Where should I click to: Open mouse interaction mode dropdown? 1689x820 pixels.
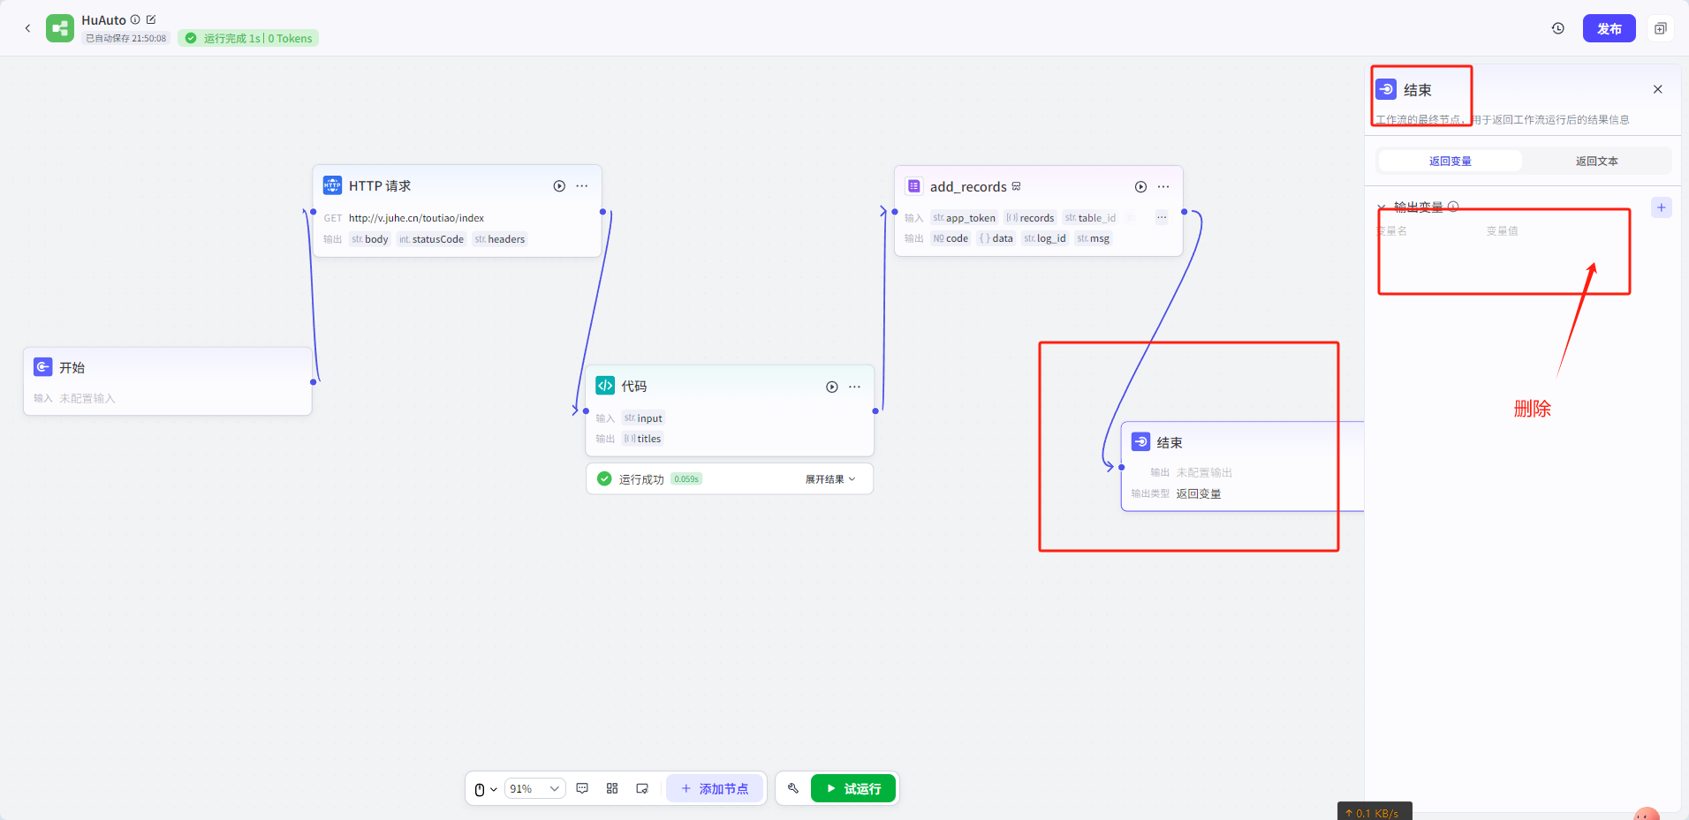pos(485,789)
